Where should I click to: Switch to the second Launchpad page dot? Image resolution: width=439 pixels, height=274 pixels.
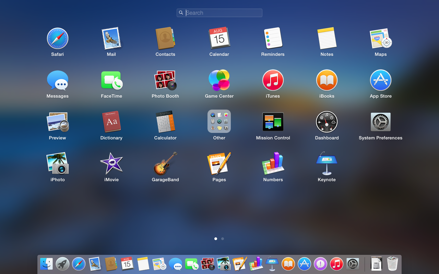(x=223, y=239)
